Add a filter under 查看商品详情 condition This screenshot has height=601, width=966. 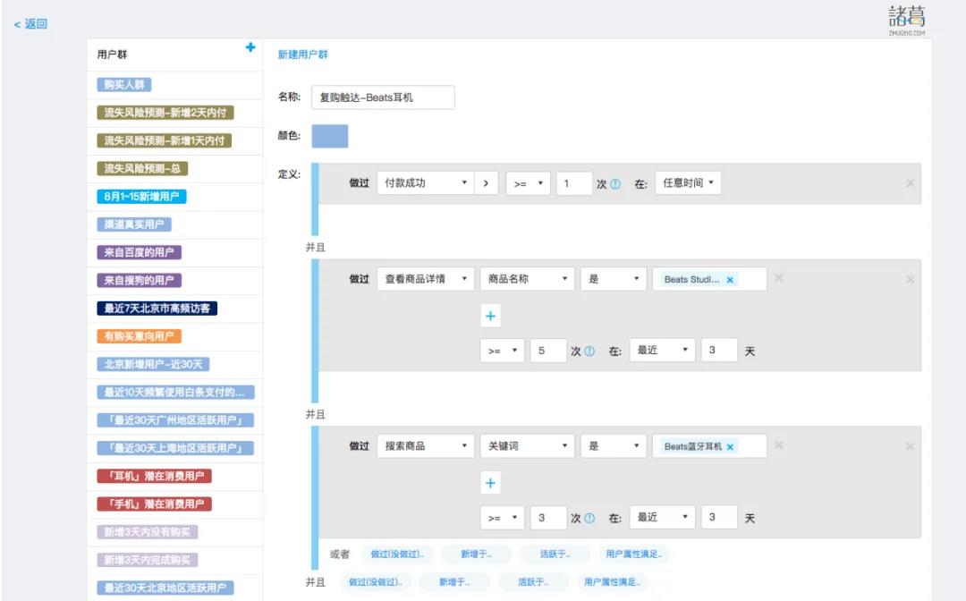tap(490, 316)
